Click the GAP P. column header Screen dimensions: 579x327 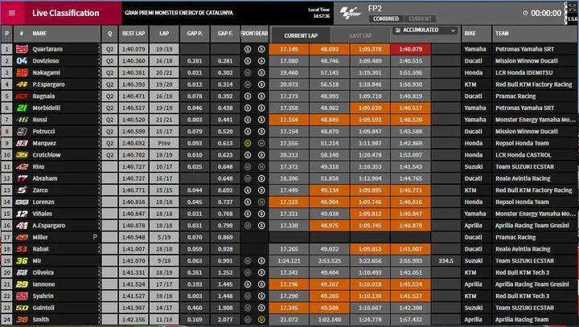[195, 34]
